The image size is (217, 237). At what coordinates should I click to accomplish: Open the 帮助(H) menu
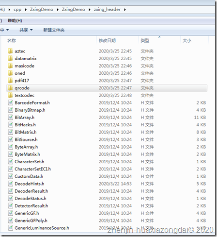[x=15, y=21]
